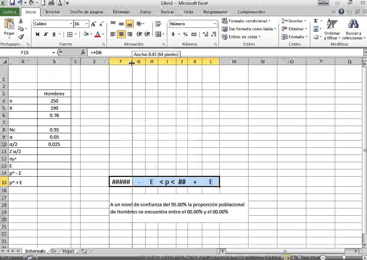Click the Help question mark icon
This screenshot has height=260, width=367.
coord(341,12)
